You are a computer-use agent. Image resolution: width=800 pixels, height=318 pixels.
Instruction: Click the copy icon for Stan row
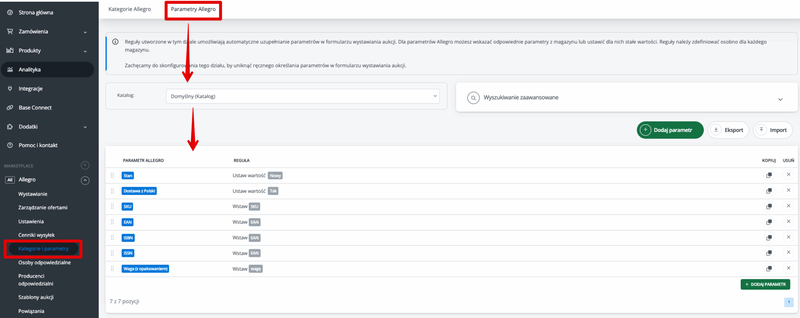click(x=769, y=175)
